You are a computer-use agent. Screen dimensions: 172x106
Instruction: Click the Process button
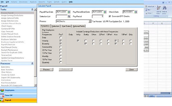(46, 70)
